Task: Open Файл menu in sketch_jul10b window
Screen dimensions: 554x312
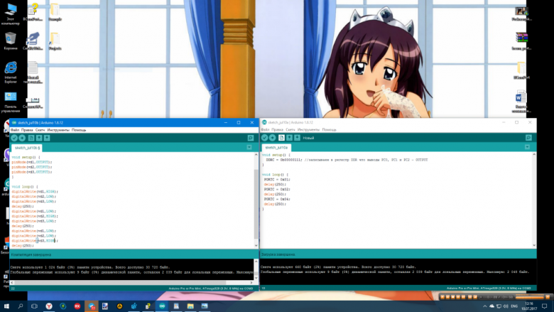Action: [x=15, y=130]
